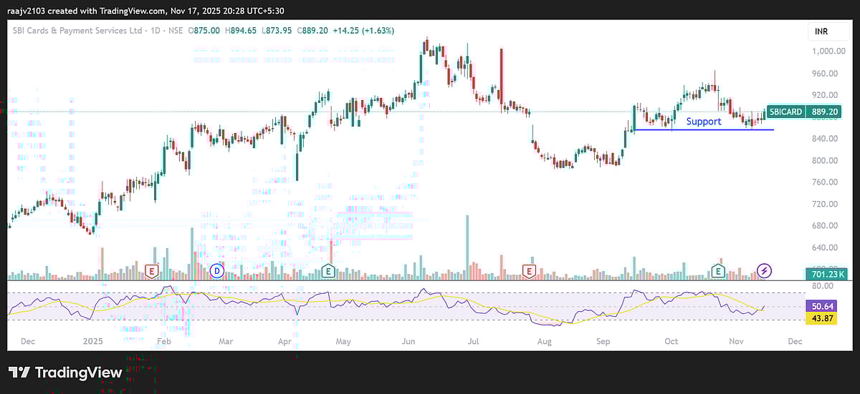
Task: Click the Jun label on the time axis
Action: click(408, 342)
